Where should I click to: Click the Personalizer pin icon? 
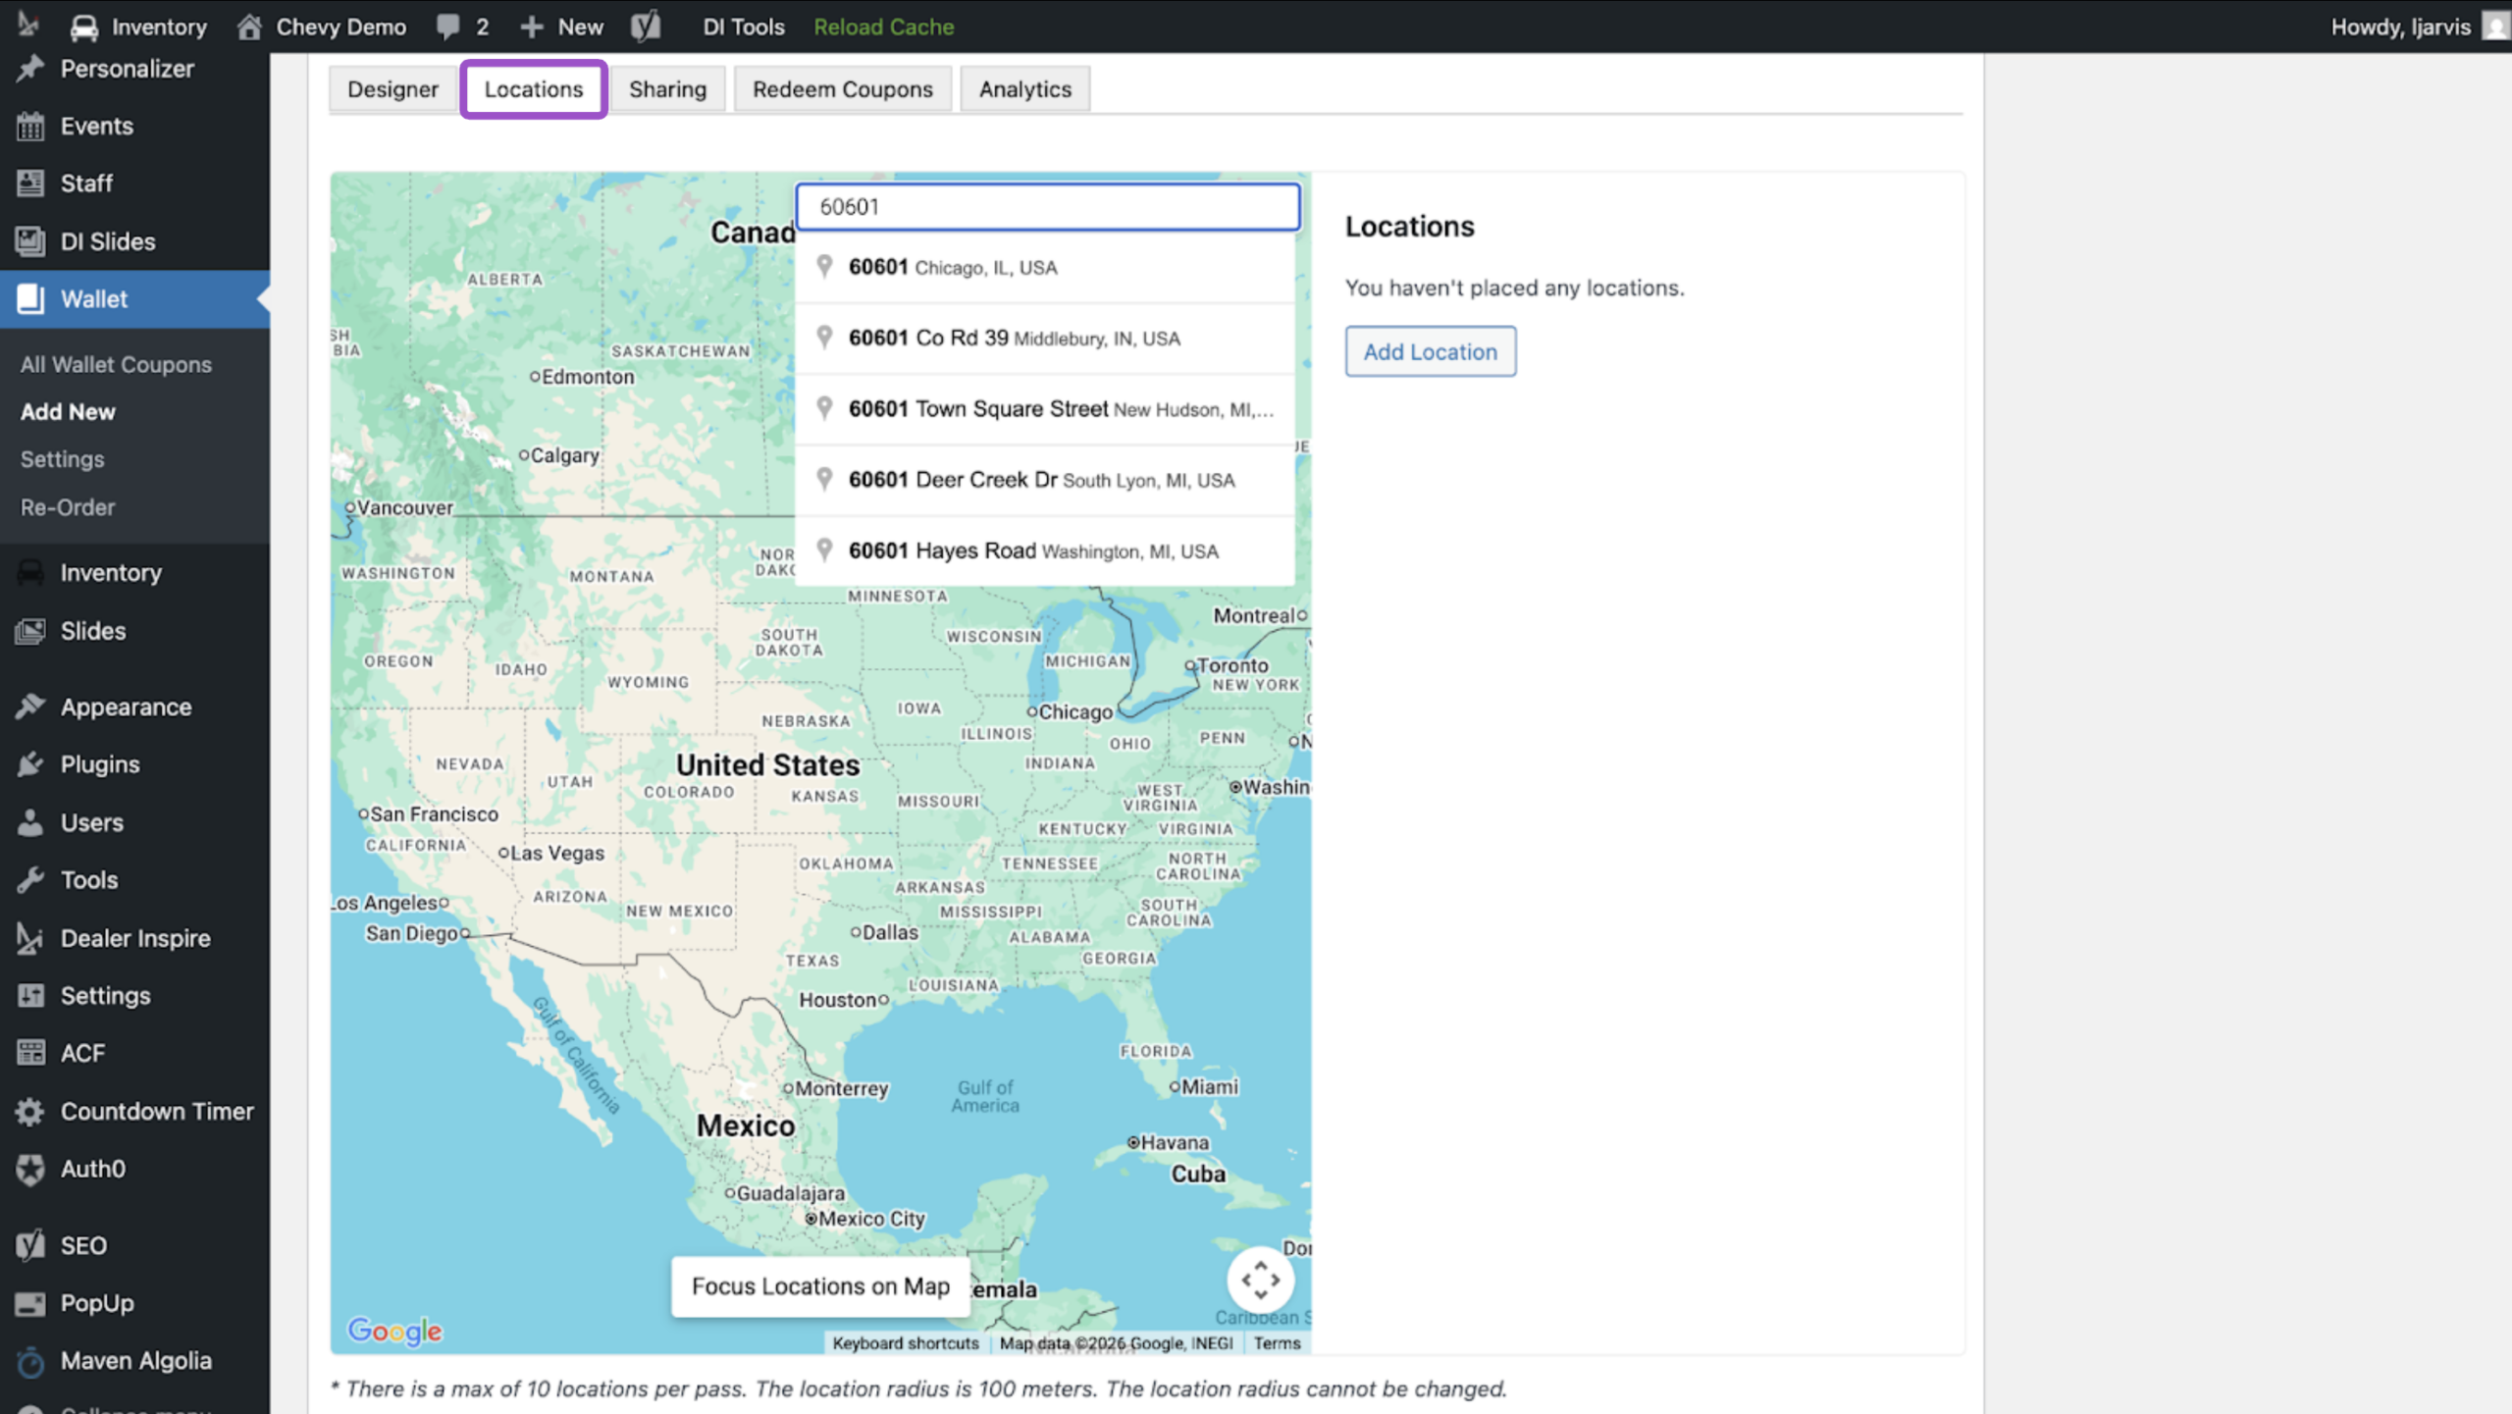[x=30, y=69]
